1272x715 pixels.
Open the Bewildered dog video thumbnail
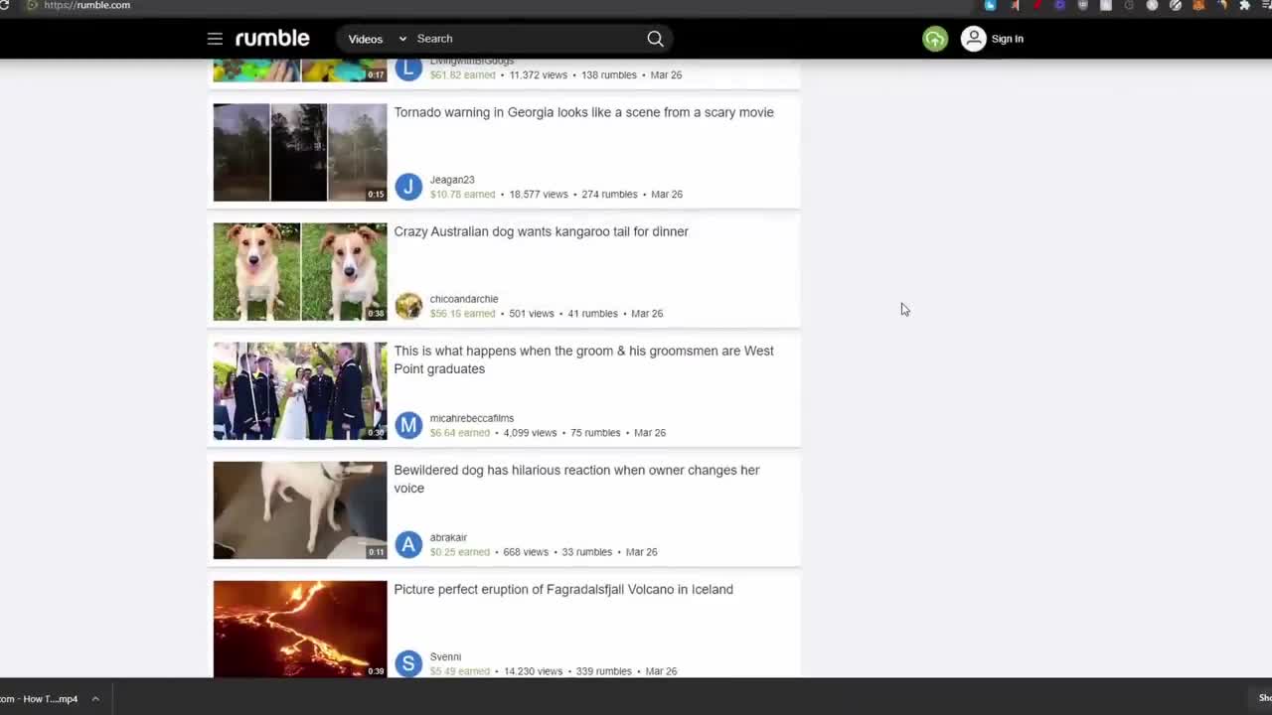coord(300,510)
